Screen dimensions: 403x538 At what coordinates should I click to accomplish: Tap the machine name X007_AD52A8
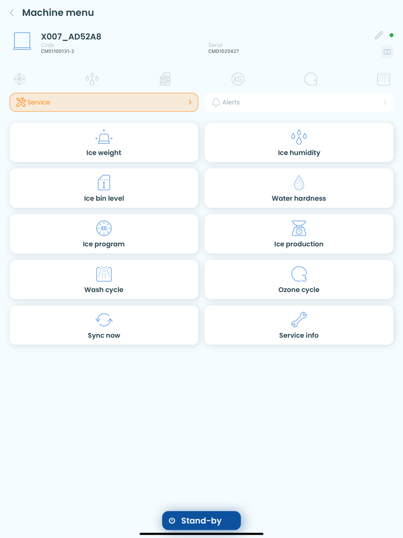(x=71, y=37)
